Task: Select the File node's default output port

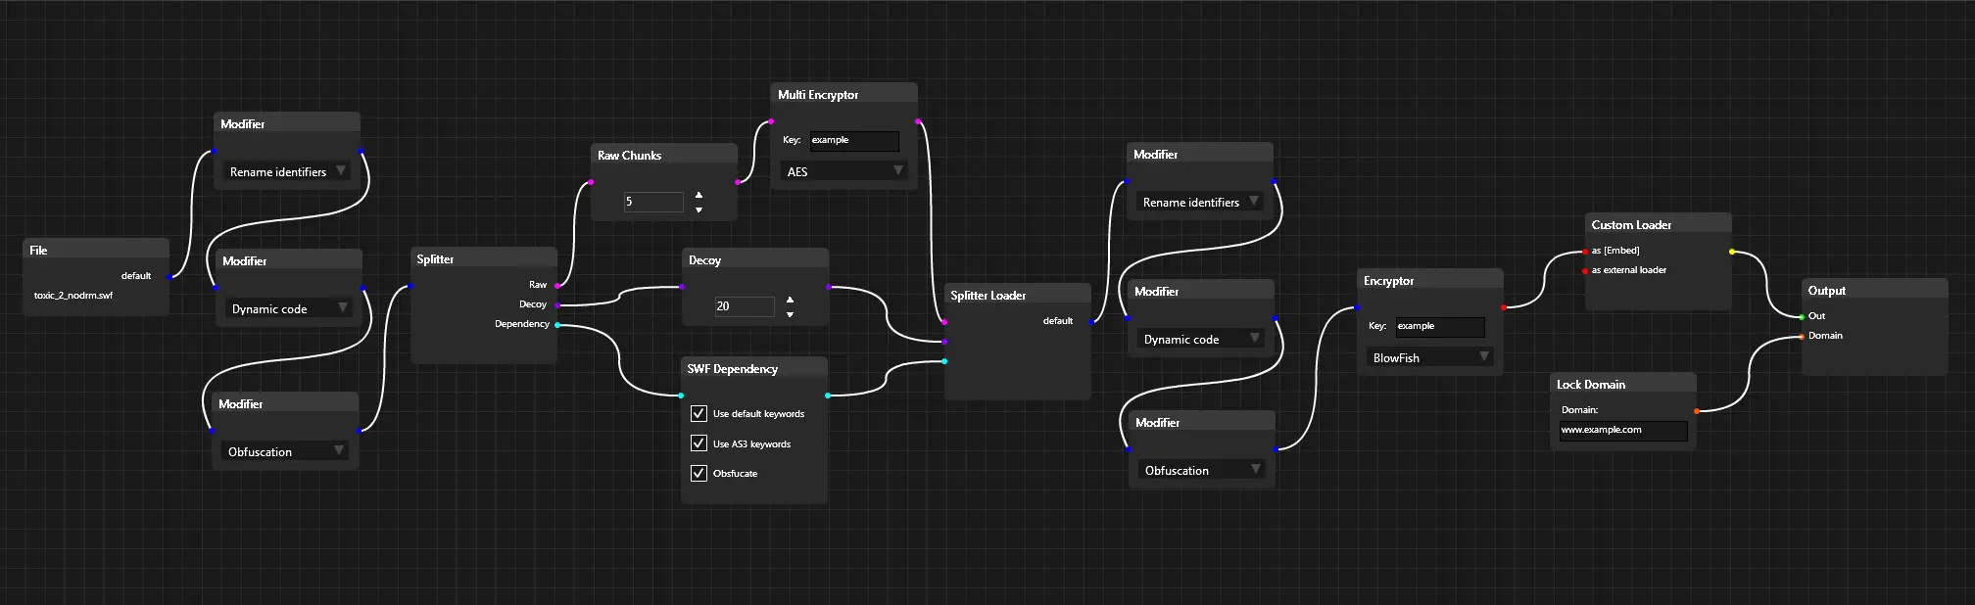Action: 169,277
